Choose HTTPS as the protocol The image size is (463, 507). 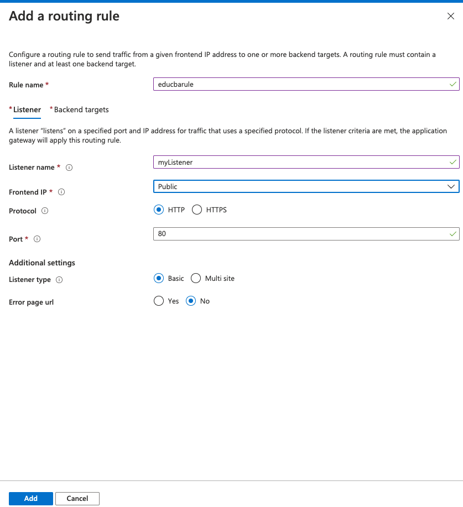tap(197, 210)
